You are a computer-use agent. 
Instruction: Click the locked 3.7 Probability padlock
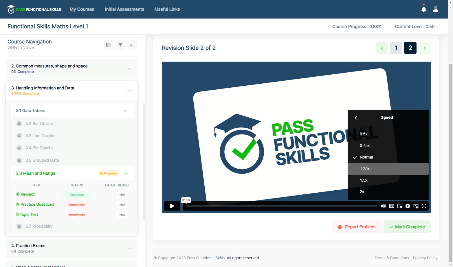(19, 227)
